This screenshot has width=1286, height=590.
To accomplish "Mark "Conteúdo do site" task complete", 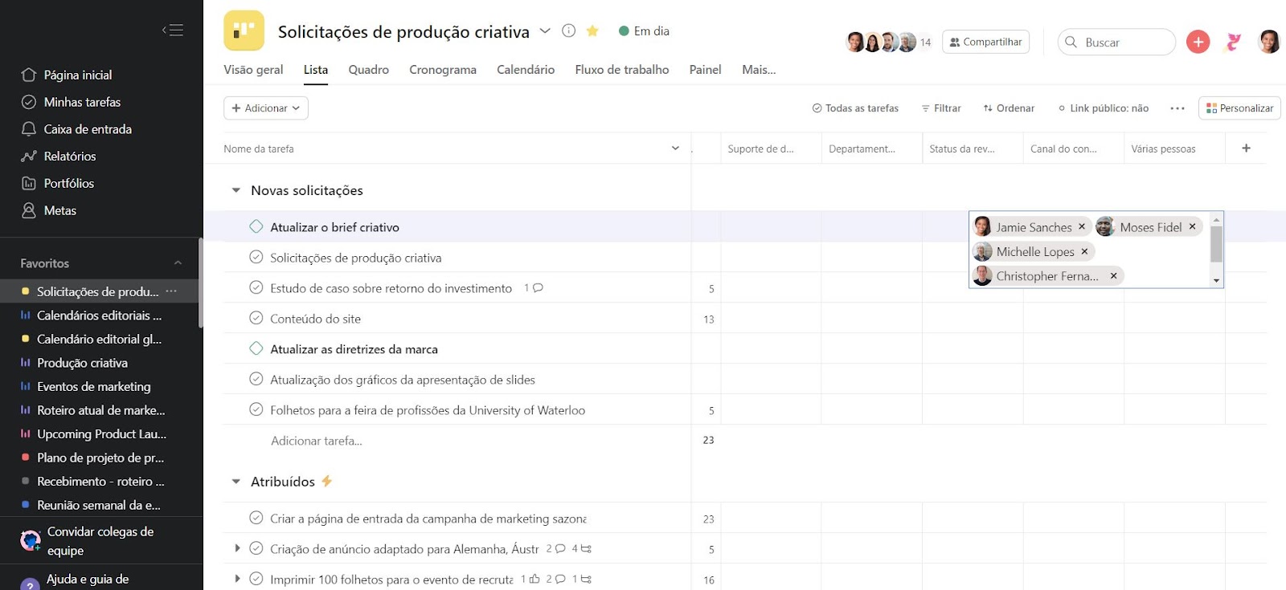I will point(256,319).
